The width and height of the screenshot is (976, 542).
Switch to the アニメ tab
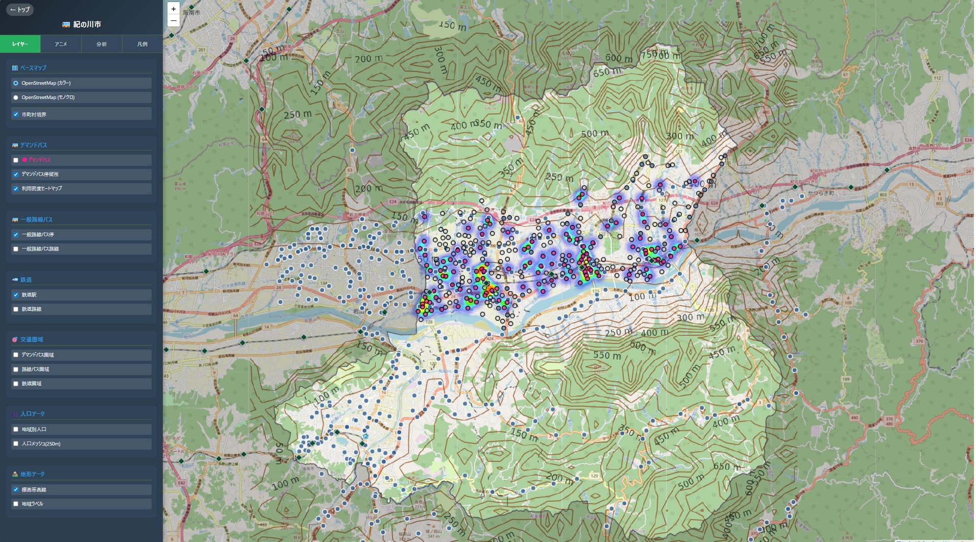tap(61, 44)
